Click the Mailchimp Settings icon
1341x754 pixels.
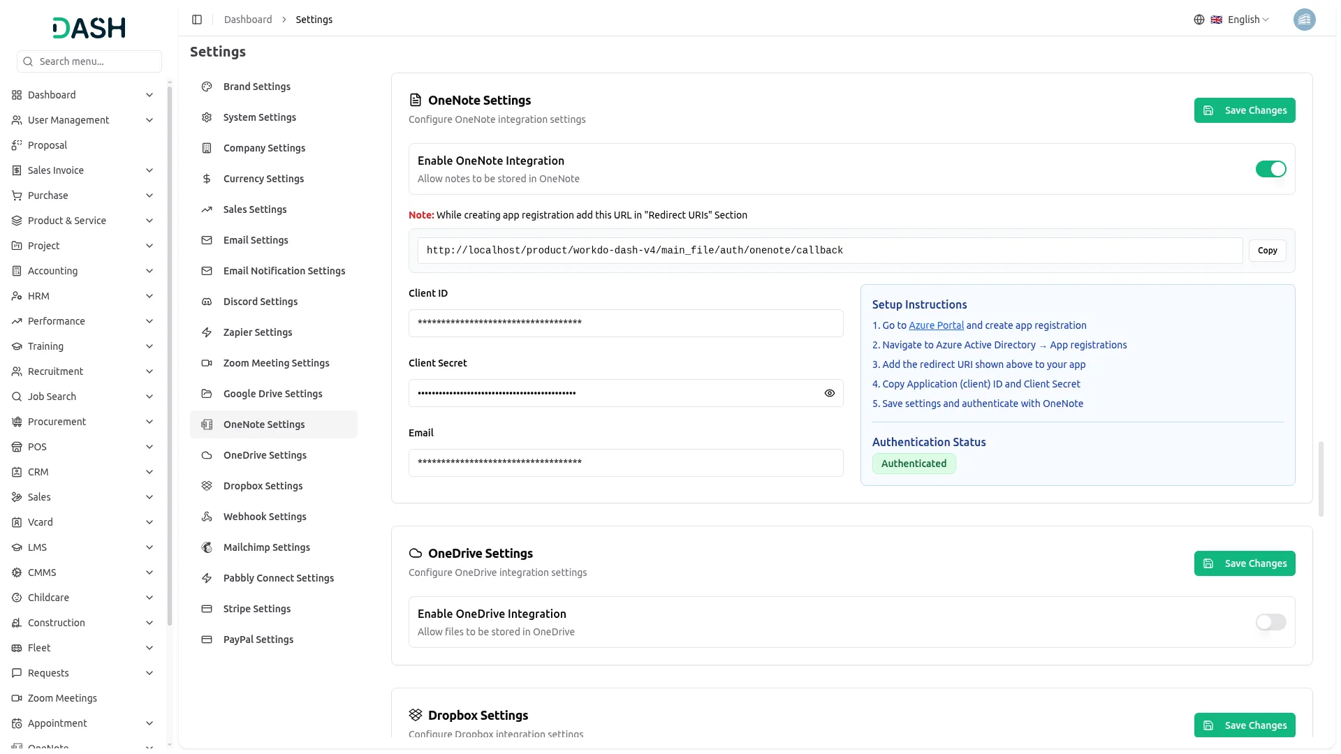pyautogui.click(x=207, y=547)
